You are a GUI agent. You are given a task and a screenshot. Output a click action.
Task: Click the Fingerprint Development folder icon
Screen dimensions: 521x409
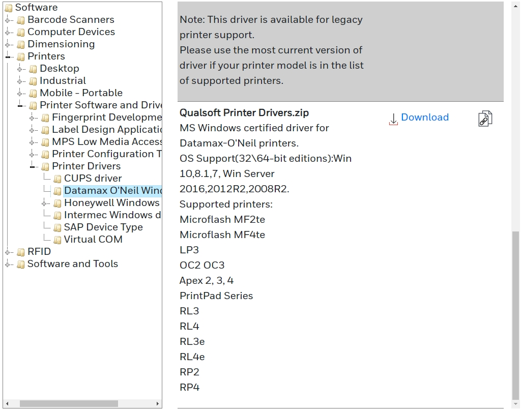tap(45, 118)
